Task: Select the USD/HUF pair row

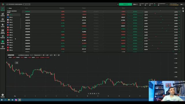Action: click(x=101, y=49)
